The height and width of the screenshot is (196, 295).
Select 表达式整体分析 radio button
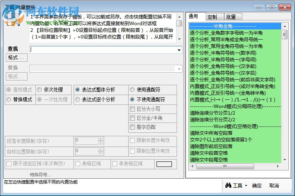(x=77, y=90)
